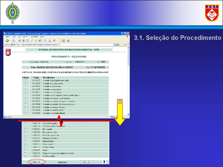Check the Material descartável checkbox
223x167 pixels.
(x=26, y=138)
